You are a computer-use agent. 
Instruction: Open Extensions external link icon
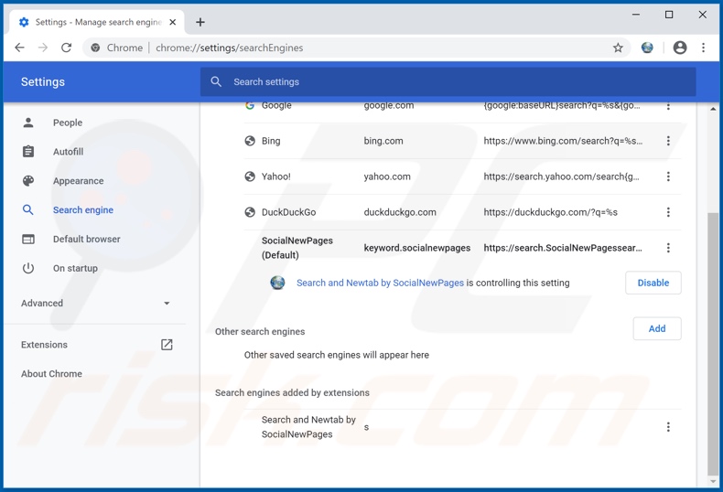pyautogui.click(x=167, y=345)
